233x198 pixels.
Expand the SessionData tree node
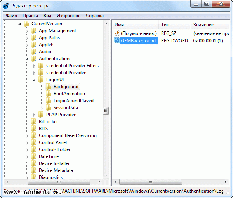pos(42,108)
